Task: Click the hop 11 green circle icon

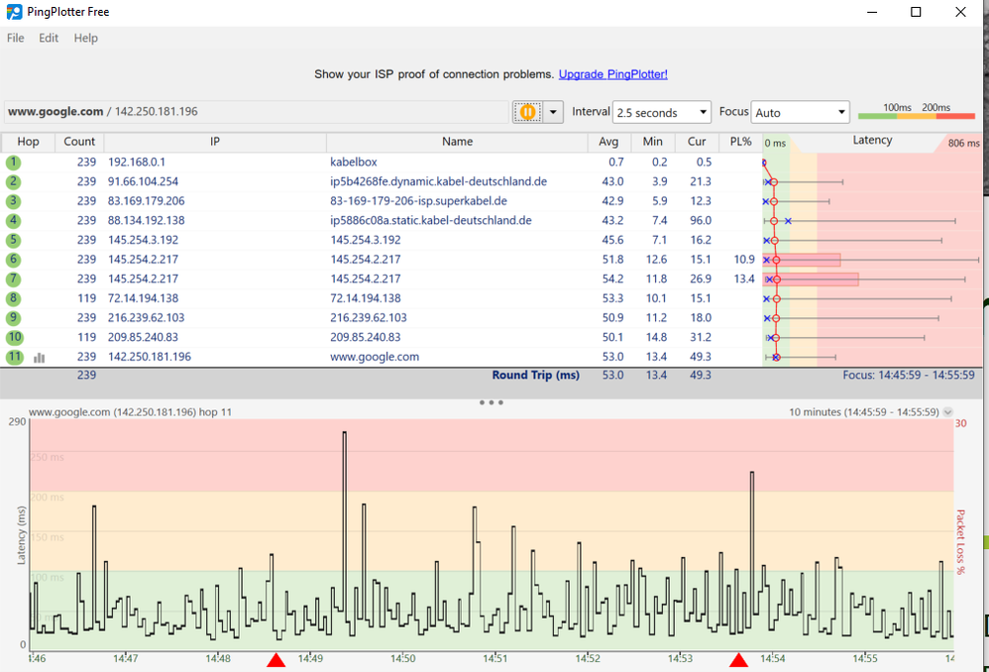Action: 15,357
